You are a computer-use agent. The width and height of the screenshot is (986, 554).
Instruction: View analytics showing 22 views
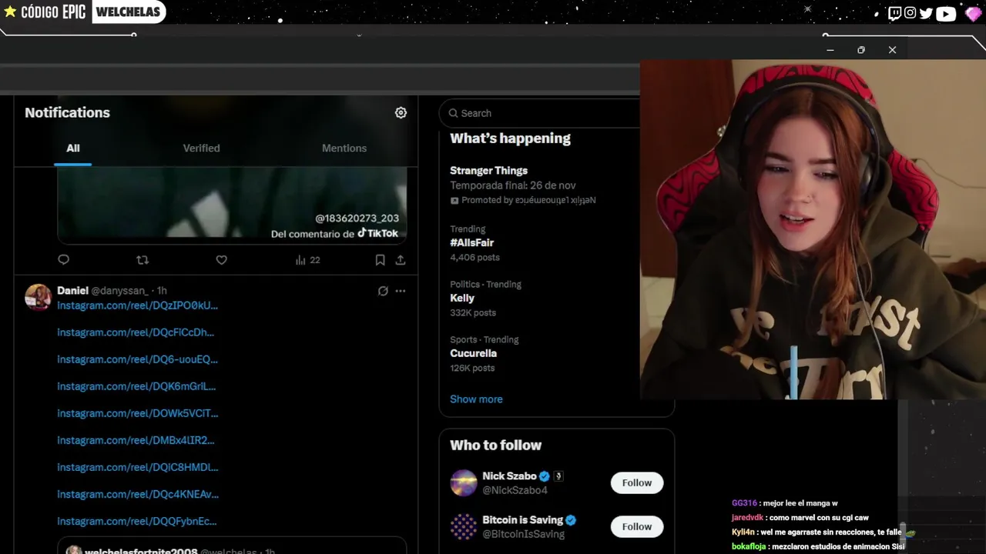pyautogui.click(x=307, y=260)
